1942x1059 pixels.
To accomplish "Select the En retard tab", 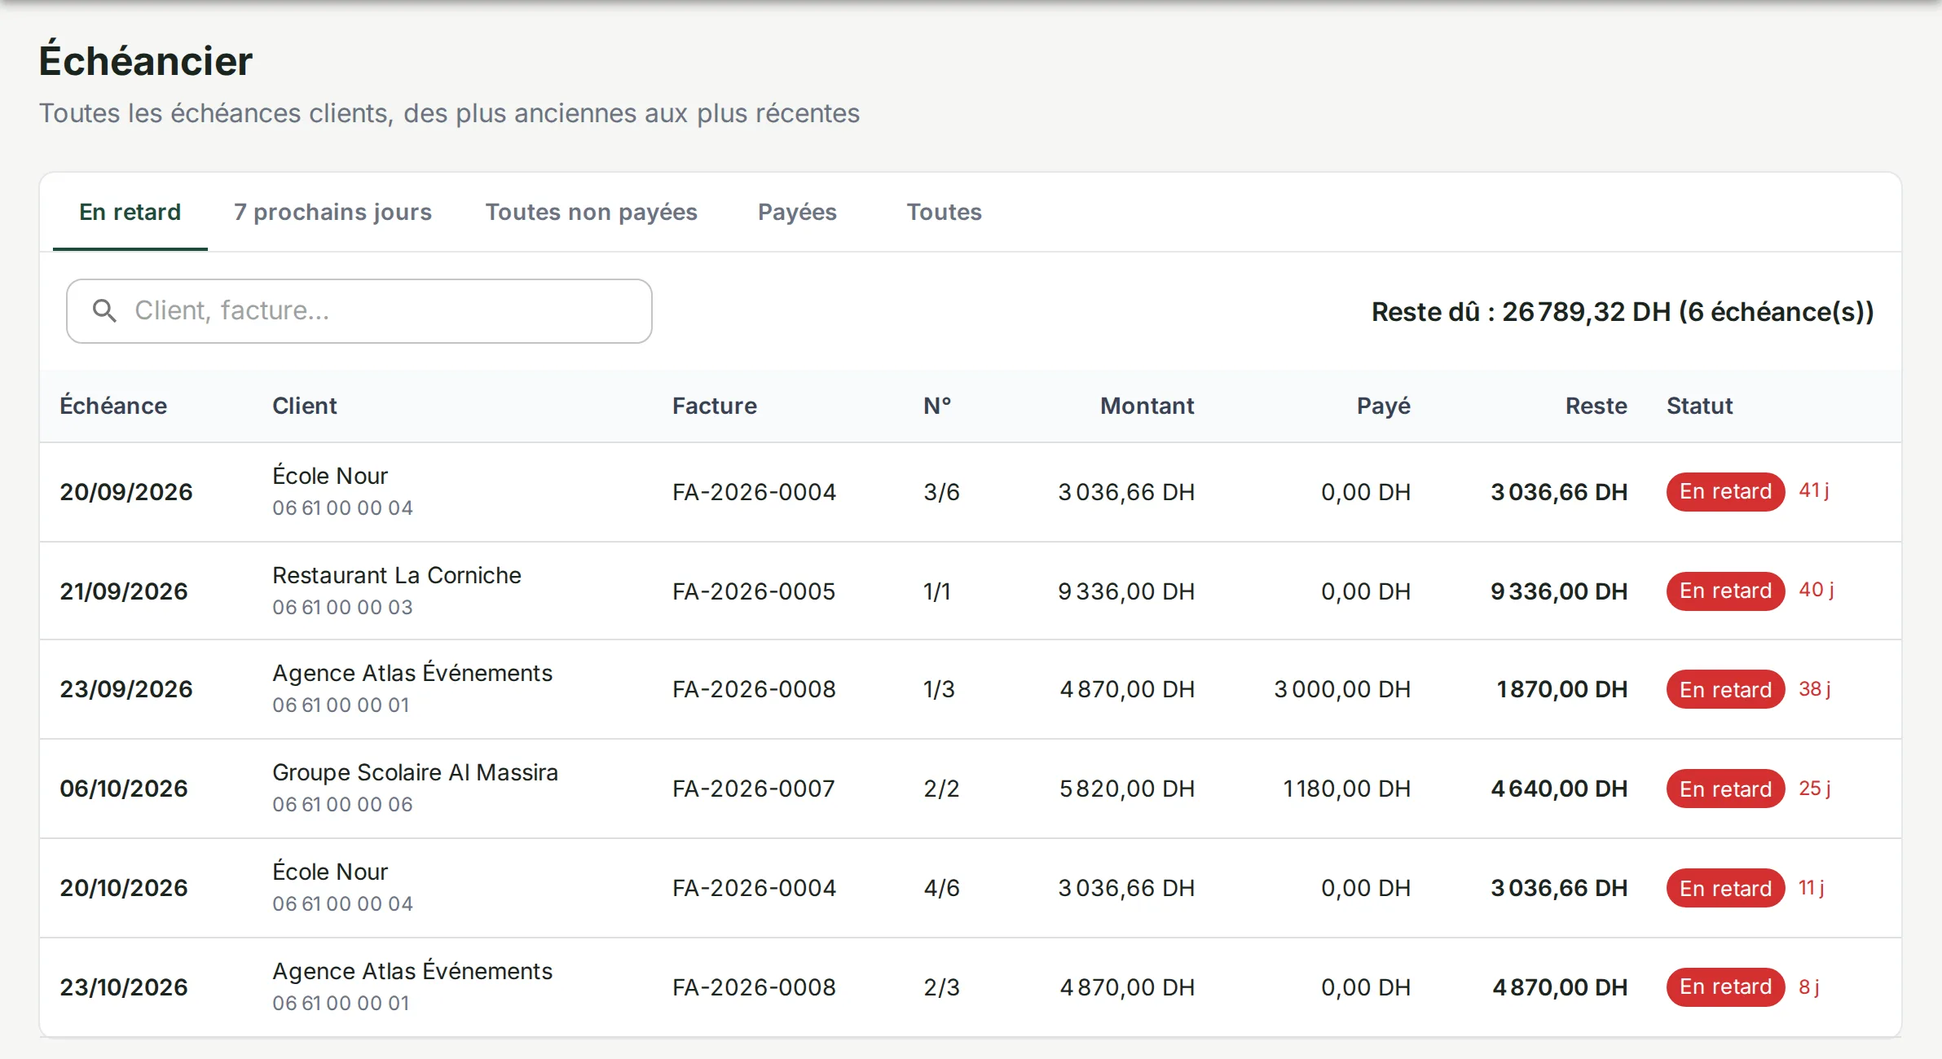I will [130, 212].
